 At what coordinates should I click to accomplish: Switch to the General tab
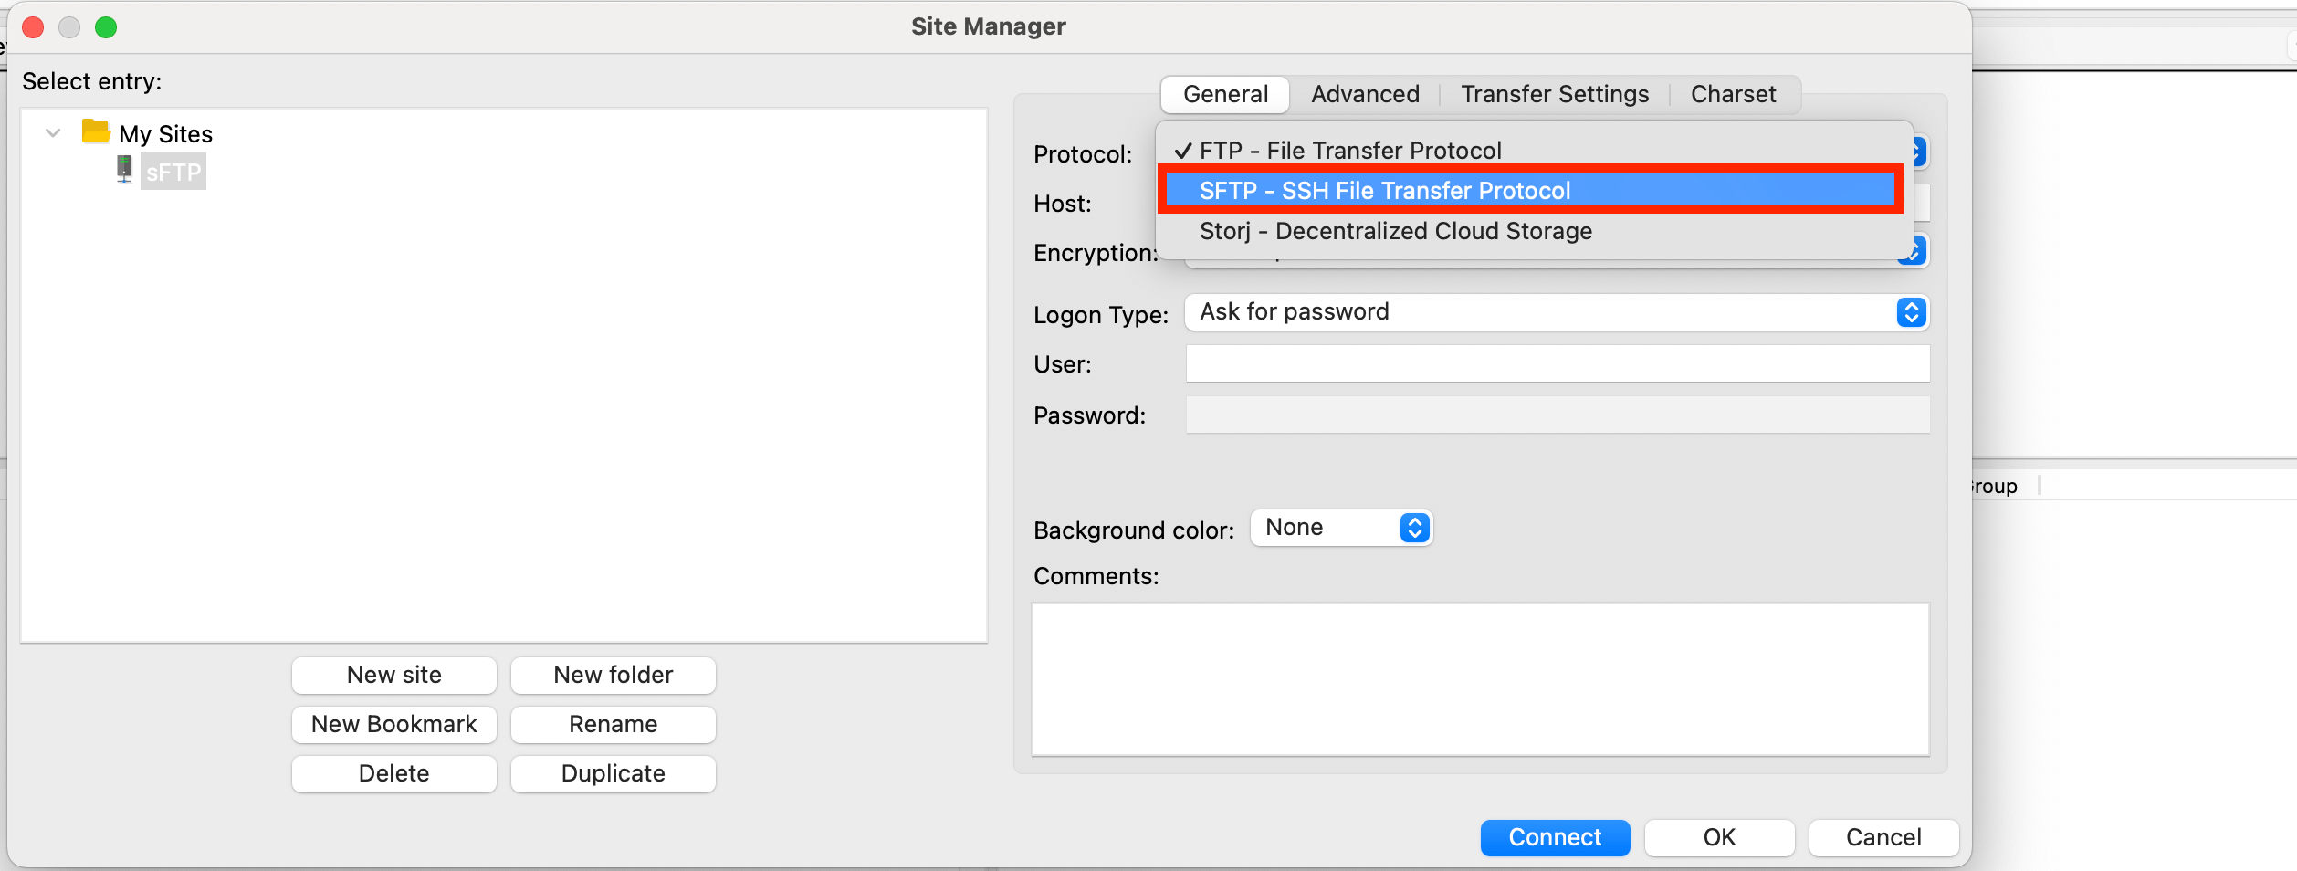coord(1225,94)
